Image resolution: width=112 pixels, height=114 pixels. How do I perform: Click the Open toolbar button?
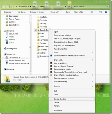[22, 12]
